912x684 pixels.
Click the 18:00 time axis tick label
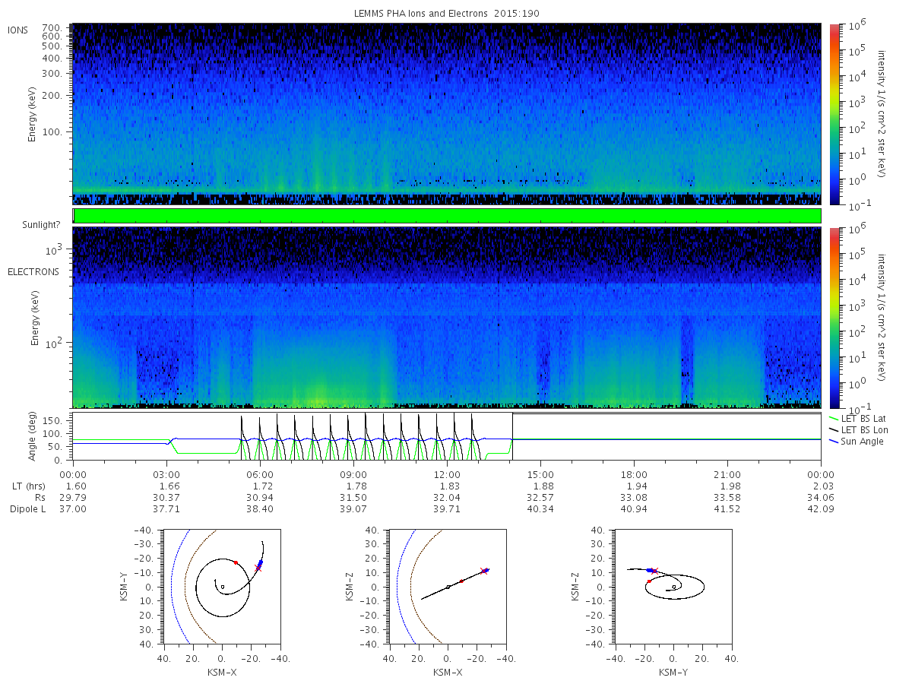tap(634, 474)
